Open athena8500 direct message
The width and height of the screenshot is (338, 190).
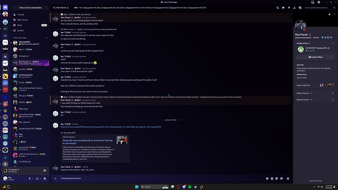[x=30, y=43]
